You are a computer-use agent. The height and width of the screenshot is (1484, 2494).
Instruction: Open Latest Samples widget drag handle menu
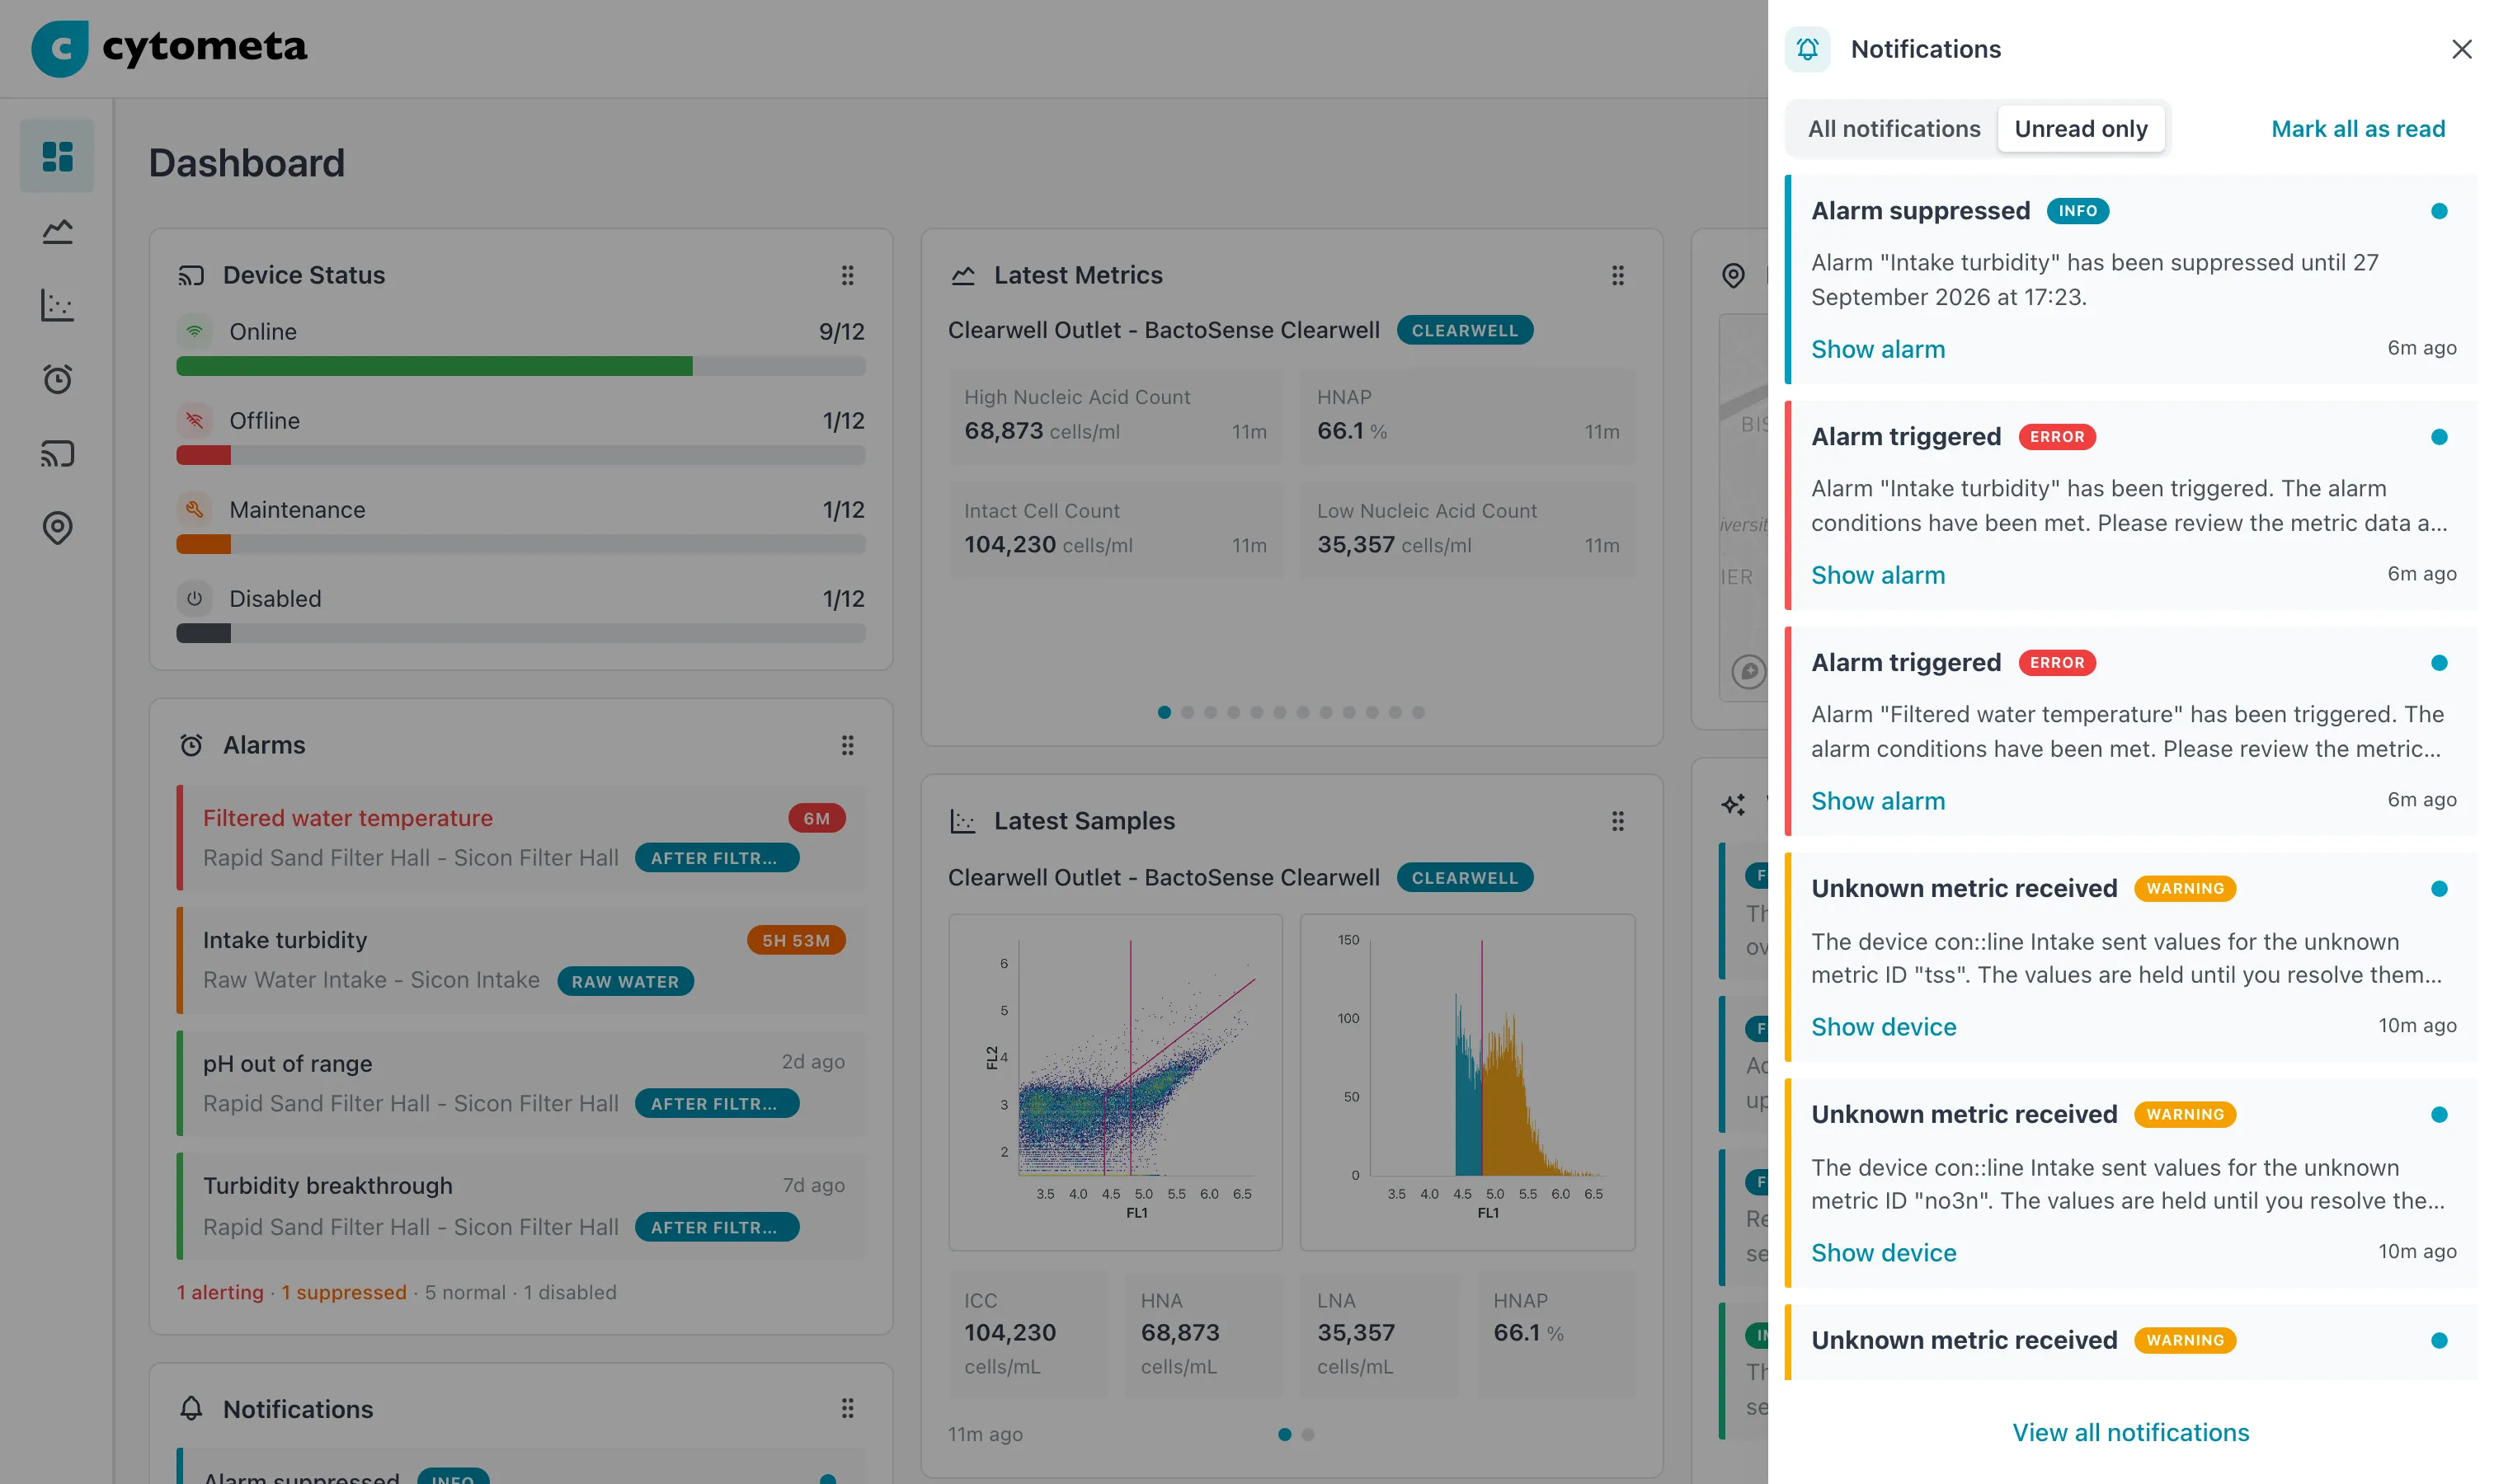click(x=1617, y=821)
